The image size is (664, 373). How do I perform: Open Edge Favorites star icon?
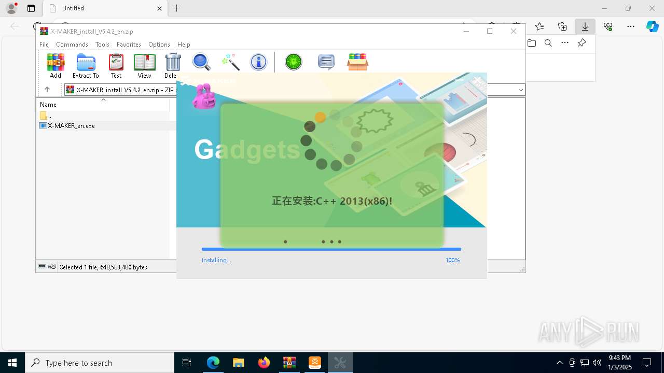pos(539,26)
